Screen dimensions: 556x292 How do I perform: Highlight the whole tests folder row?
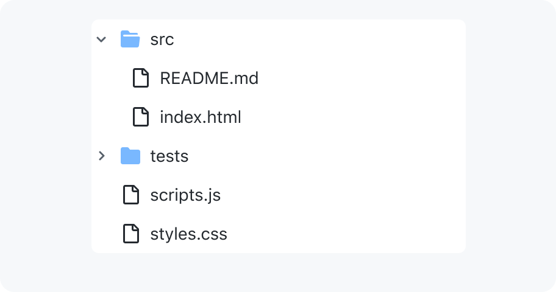(279, 156)
